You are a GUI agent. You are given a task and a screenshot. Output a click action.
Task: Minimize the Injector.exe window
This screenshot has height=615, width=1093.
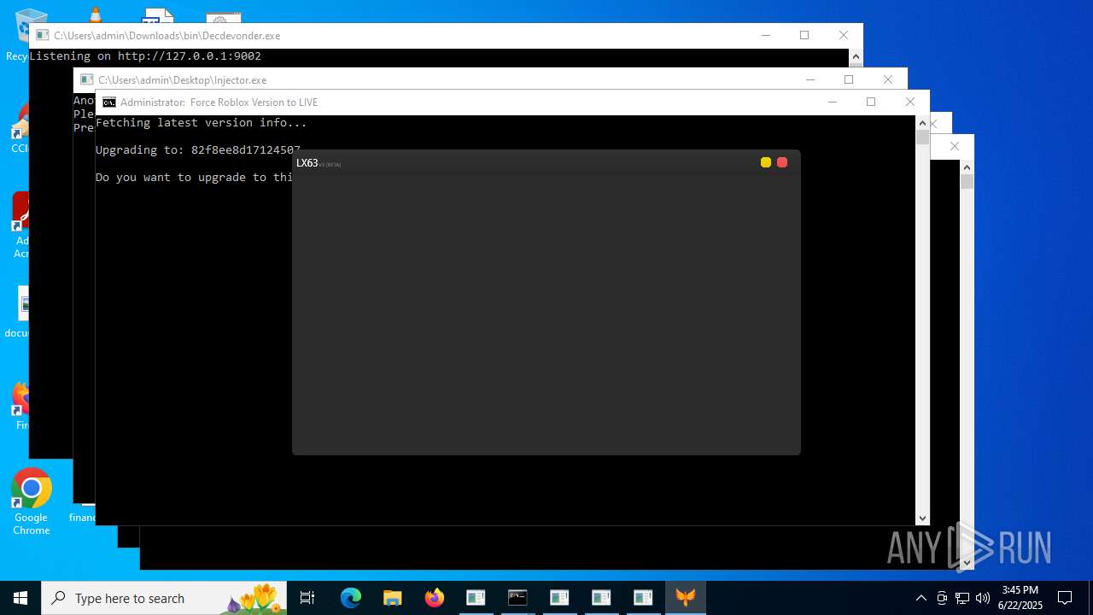tap(810, 79)
